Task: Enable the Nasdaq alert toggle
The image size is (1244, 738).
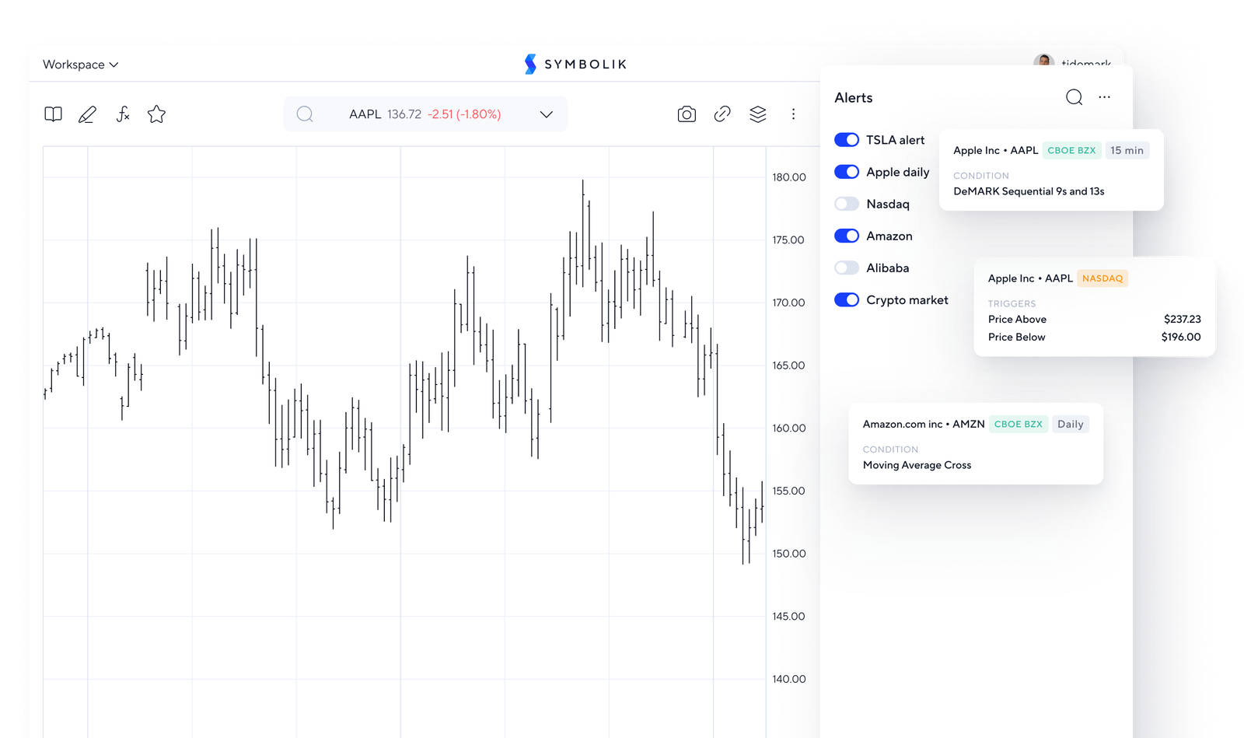Action: click(x=847, y=204)
